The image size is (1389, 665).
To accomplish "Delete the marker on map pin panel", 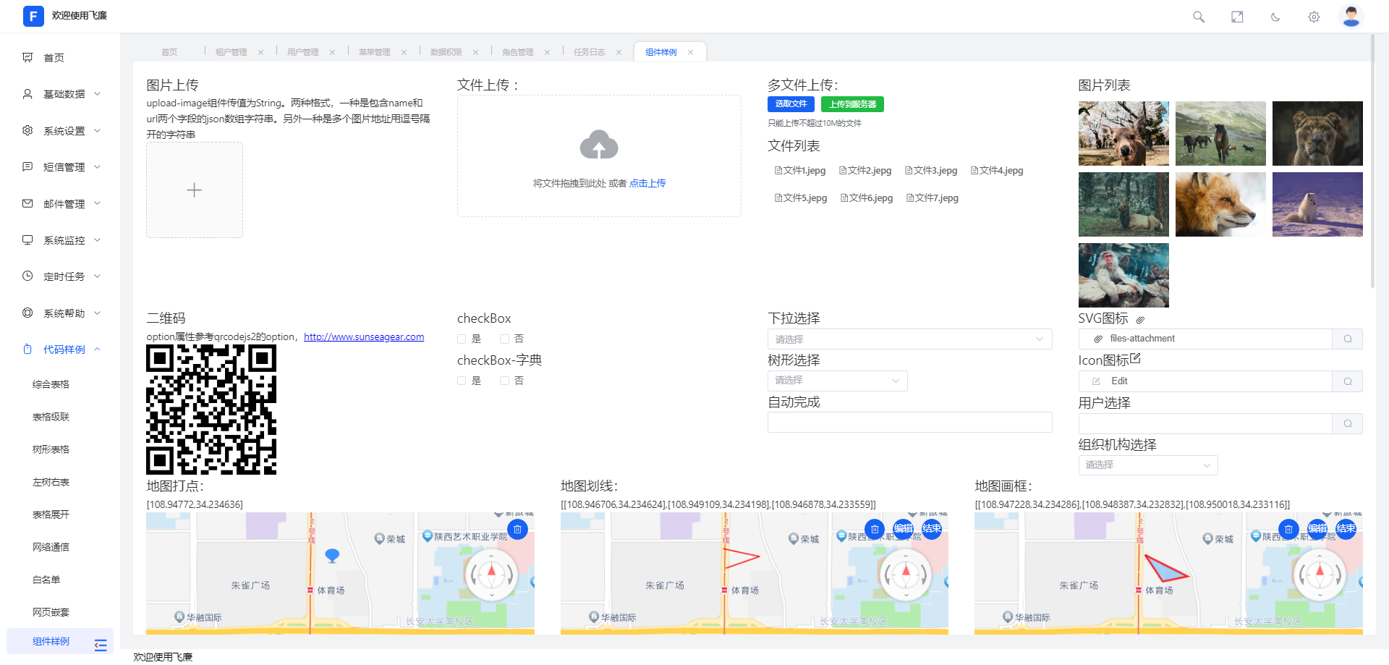I will (x=517, y=529).
